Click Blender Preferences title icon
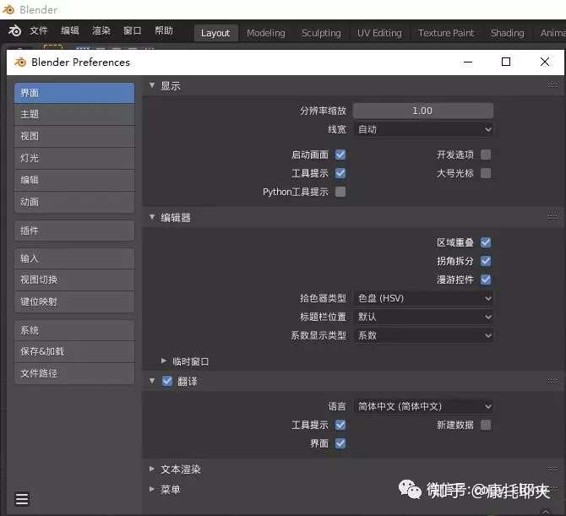Viewport: 566px width, 516px height. click(x=20, y=62)
